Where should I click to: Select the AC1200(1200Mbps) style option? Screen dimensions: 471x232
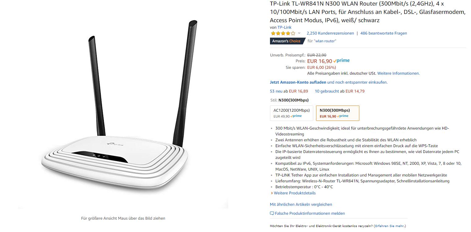coord(292,113)
